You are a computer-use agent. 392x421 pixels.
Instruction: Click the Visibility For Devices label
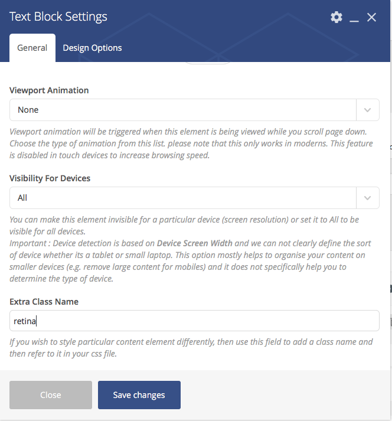(x=50, y=178)
